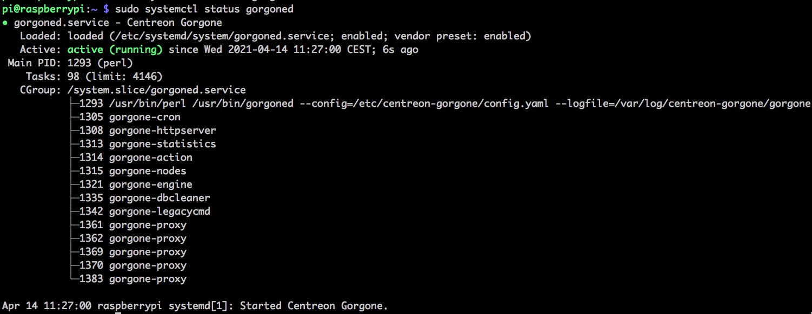This screenshot has height=314, width=812.
Task: Select the gorgone-nodes process entry
Action: pyautogui.click(x=147, y=171)
